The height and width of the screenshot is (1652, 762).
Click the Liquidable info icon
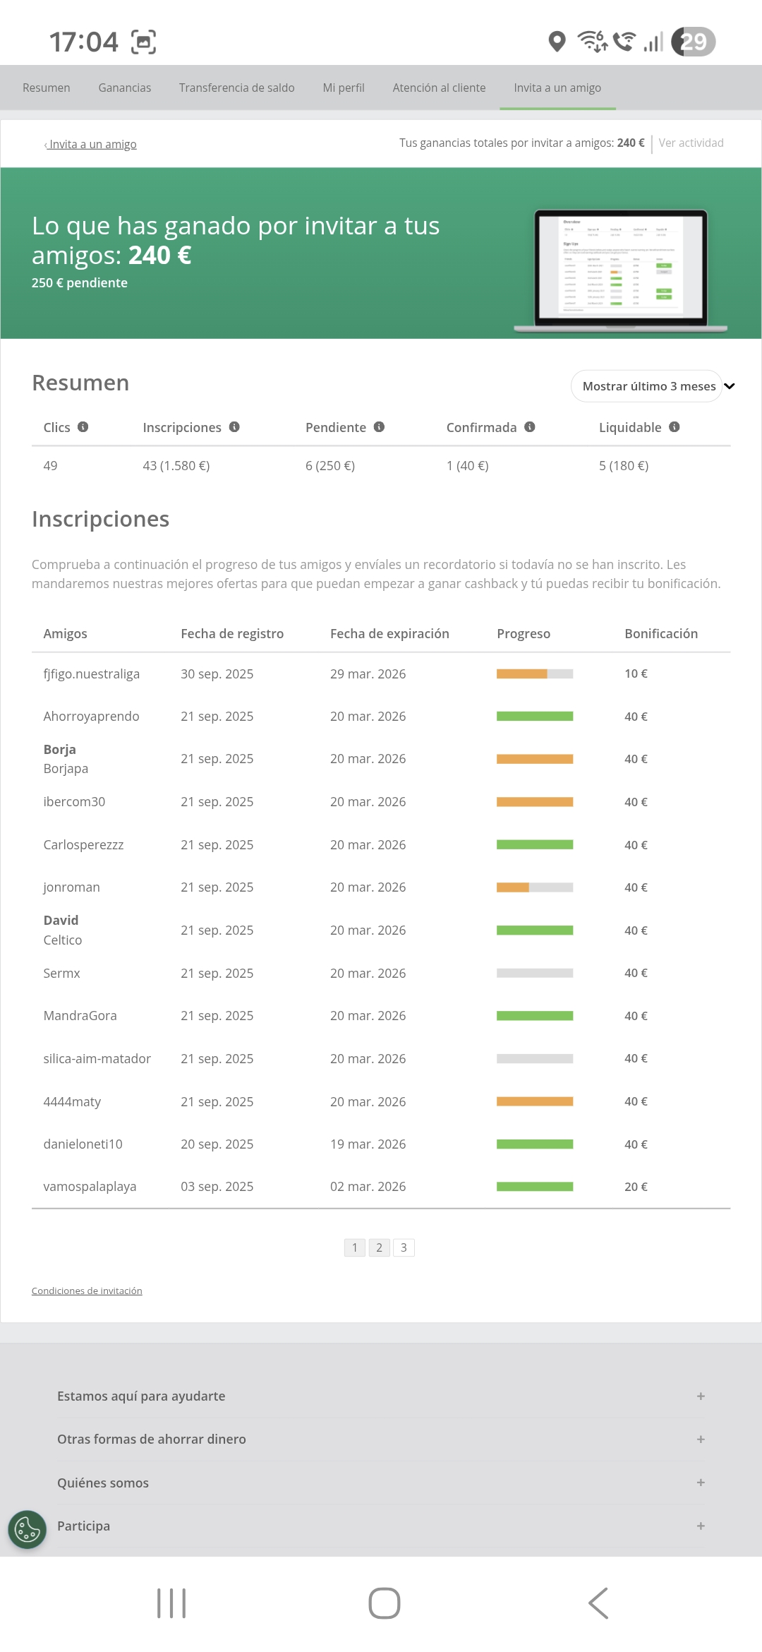(675, 427)
